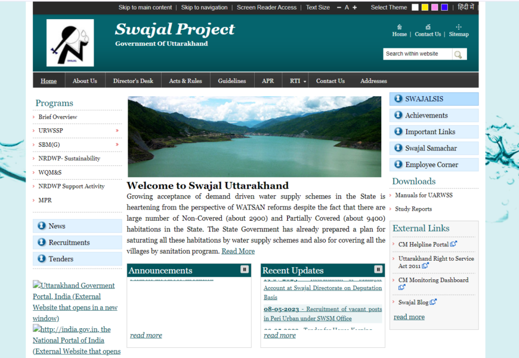
Task: Decrease text size with minus icon
Action: pyautogui.click(x=339, y=8)
